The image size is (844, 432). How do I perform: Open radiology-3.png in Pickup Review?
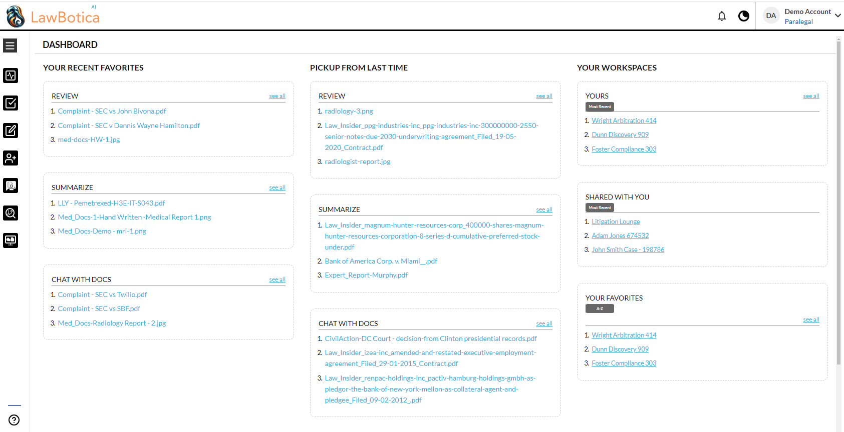(349, 111)
